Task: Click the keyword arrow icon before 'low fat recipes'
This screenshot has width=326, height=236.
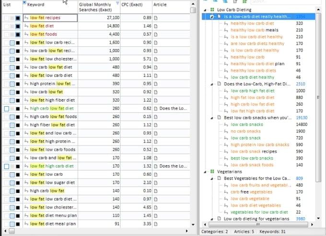Action: tap(26, 18)
